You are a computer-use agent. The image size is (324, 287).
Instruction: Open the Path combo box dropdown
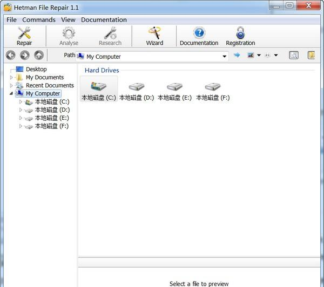click(225, 56)
